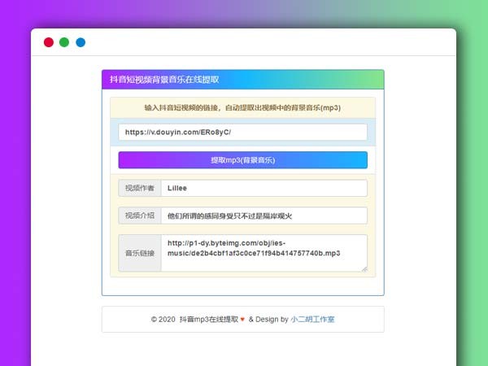Screen dimensions: 488x366
Task: Click the 视频介绍 label addon
Action: point(140,216)
